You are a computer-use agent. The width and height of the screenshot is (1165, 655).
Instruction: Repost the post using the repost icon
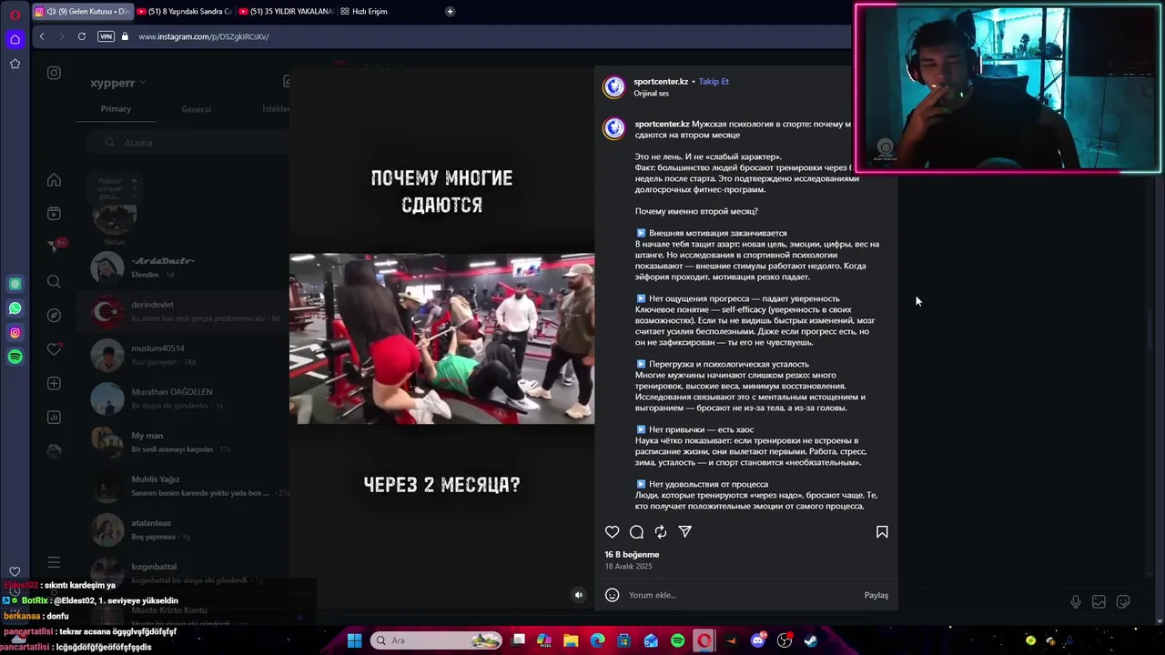click(661, 532)
